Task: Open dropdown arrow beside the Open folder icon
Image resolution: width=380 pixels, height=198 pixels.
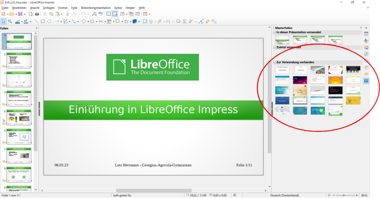Action: [x=15, y=14]
